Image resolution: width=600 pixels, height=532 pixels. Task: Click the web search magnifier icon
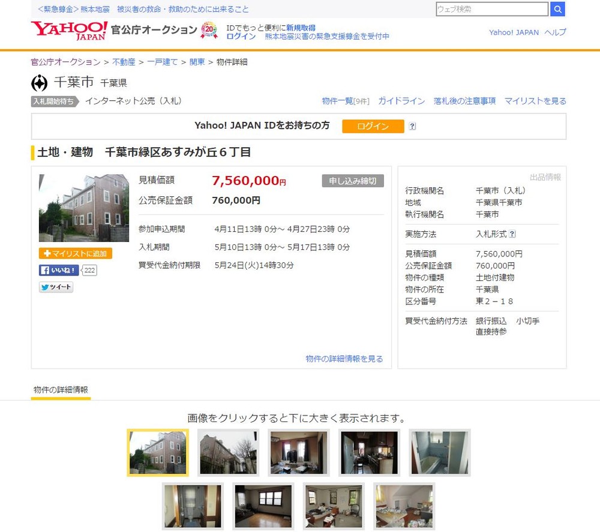click(558, 9)
